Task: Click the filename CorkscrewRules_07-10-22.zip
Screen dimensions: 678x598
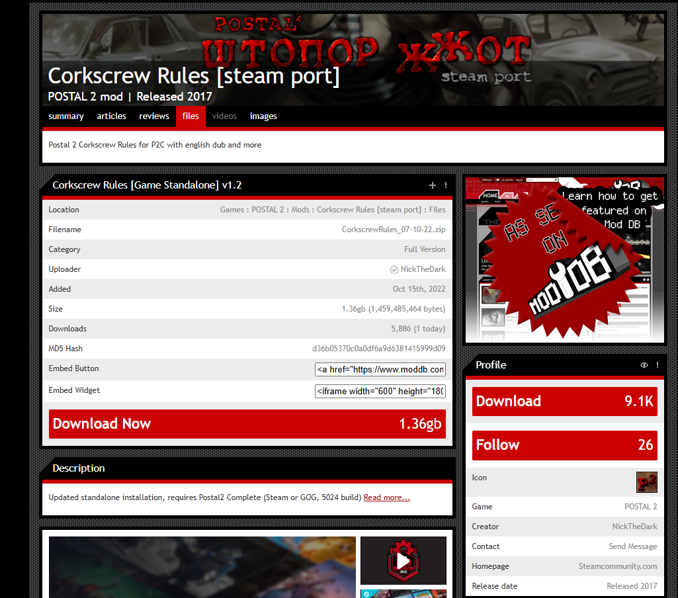Action: (394, 230)
